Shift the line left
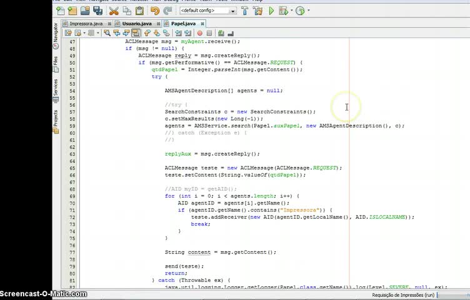The width and height of the screenshot is (470, 300). [178, 33]
